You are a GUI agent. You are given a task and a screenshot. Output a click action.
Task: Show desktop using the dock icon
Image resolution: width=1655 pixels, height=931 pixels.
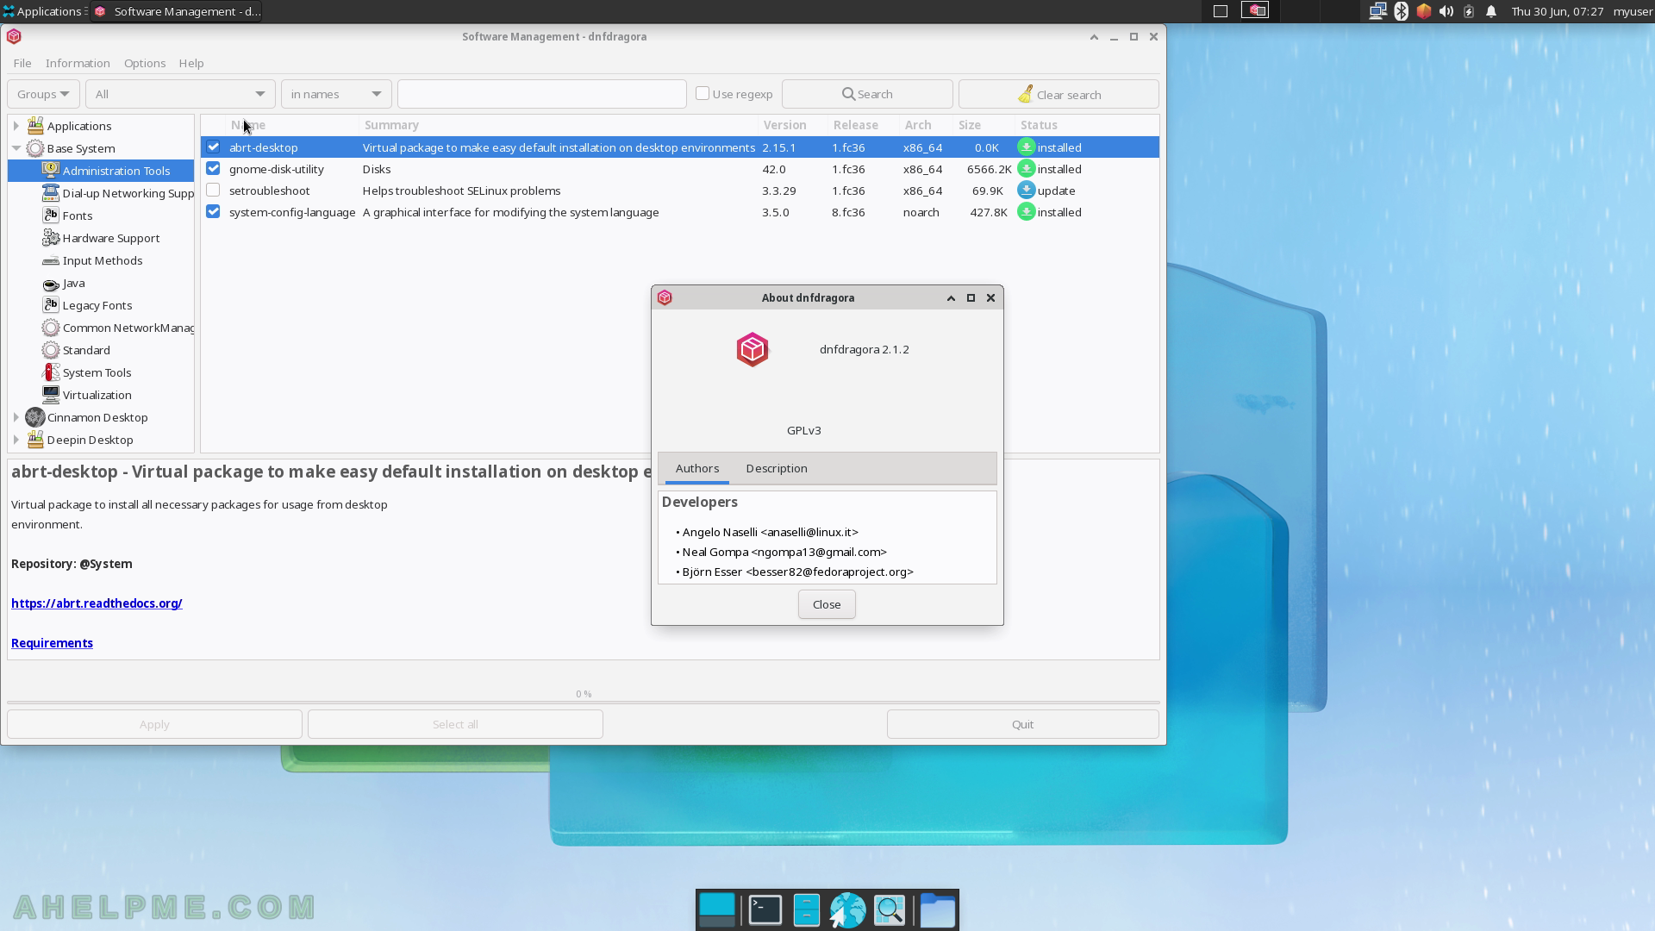pos(717,910)
